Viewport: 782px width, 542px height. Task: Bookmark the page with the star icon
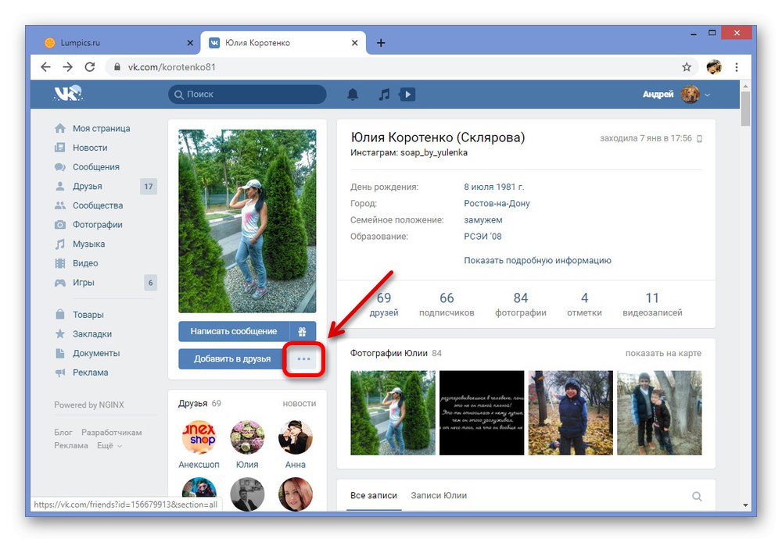pyautogui.click(x=687, y=66)
